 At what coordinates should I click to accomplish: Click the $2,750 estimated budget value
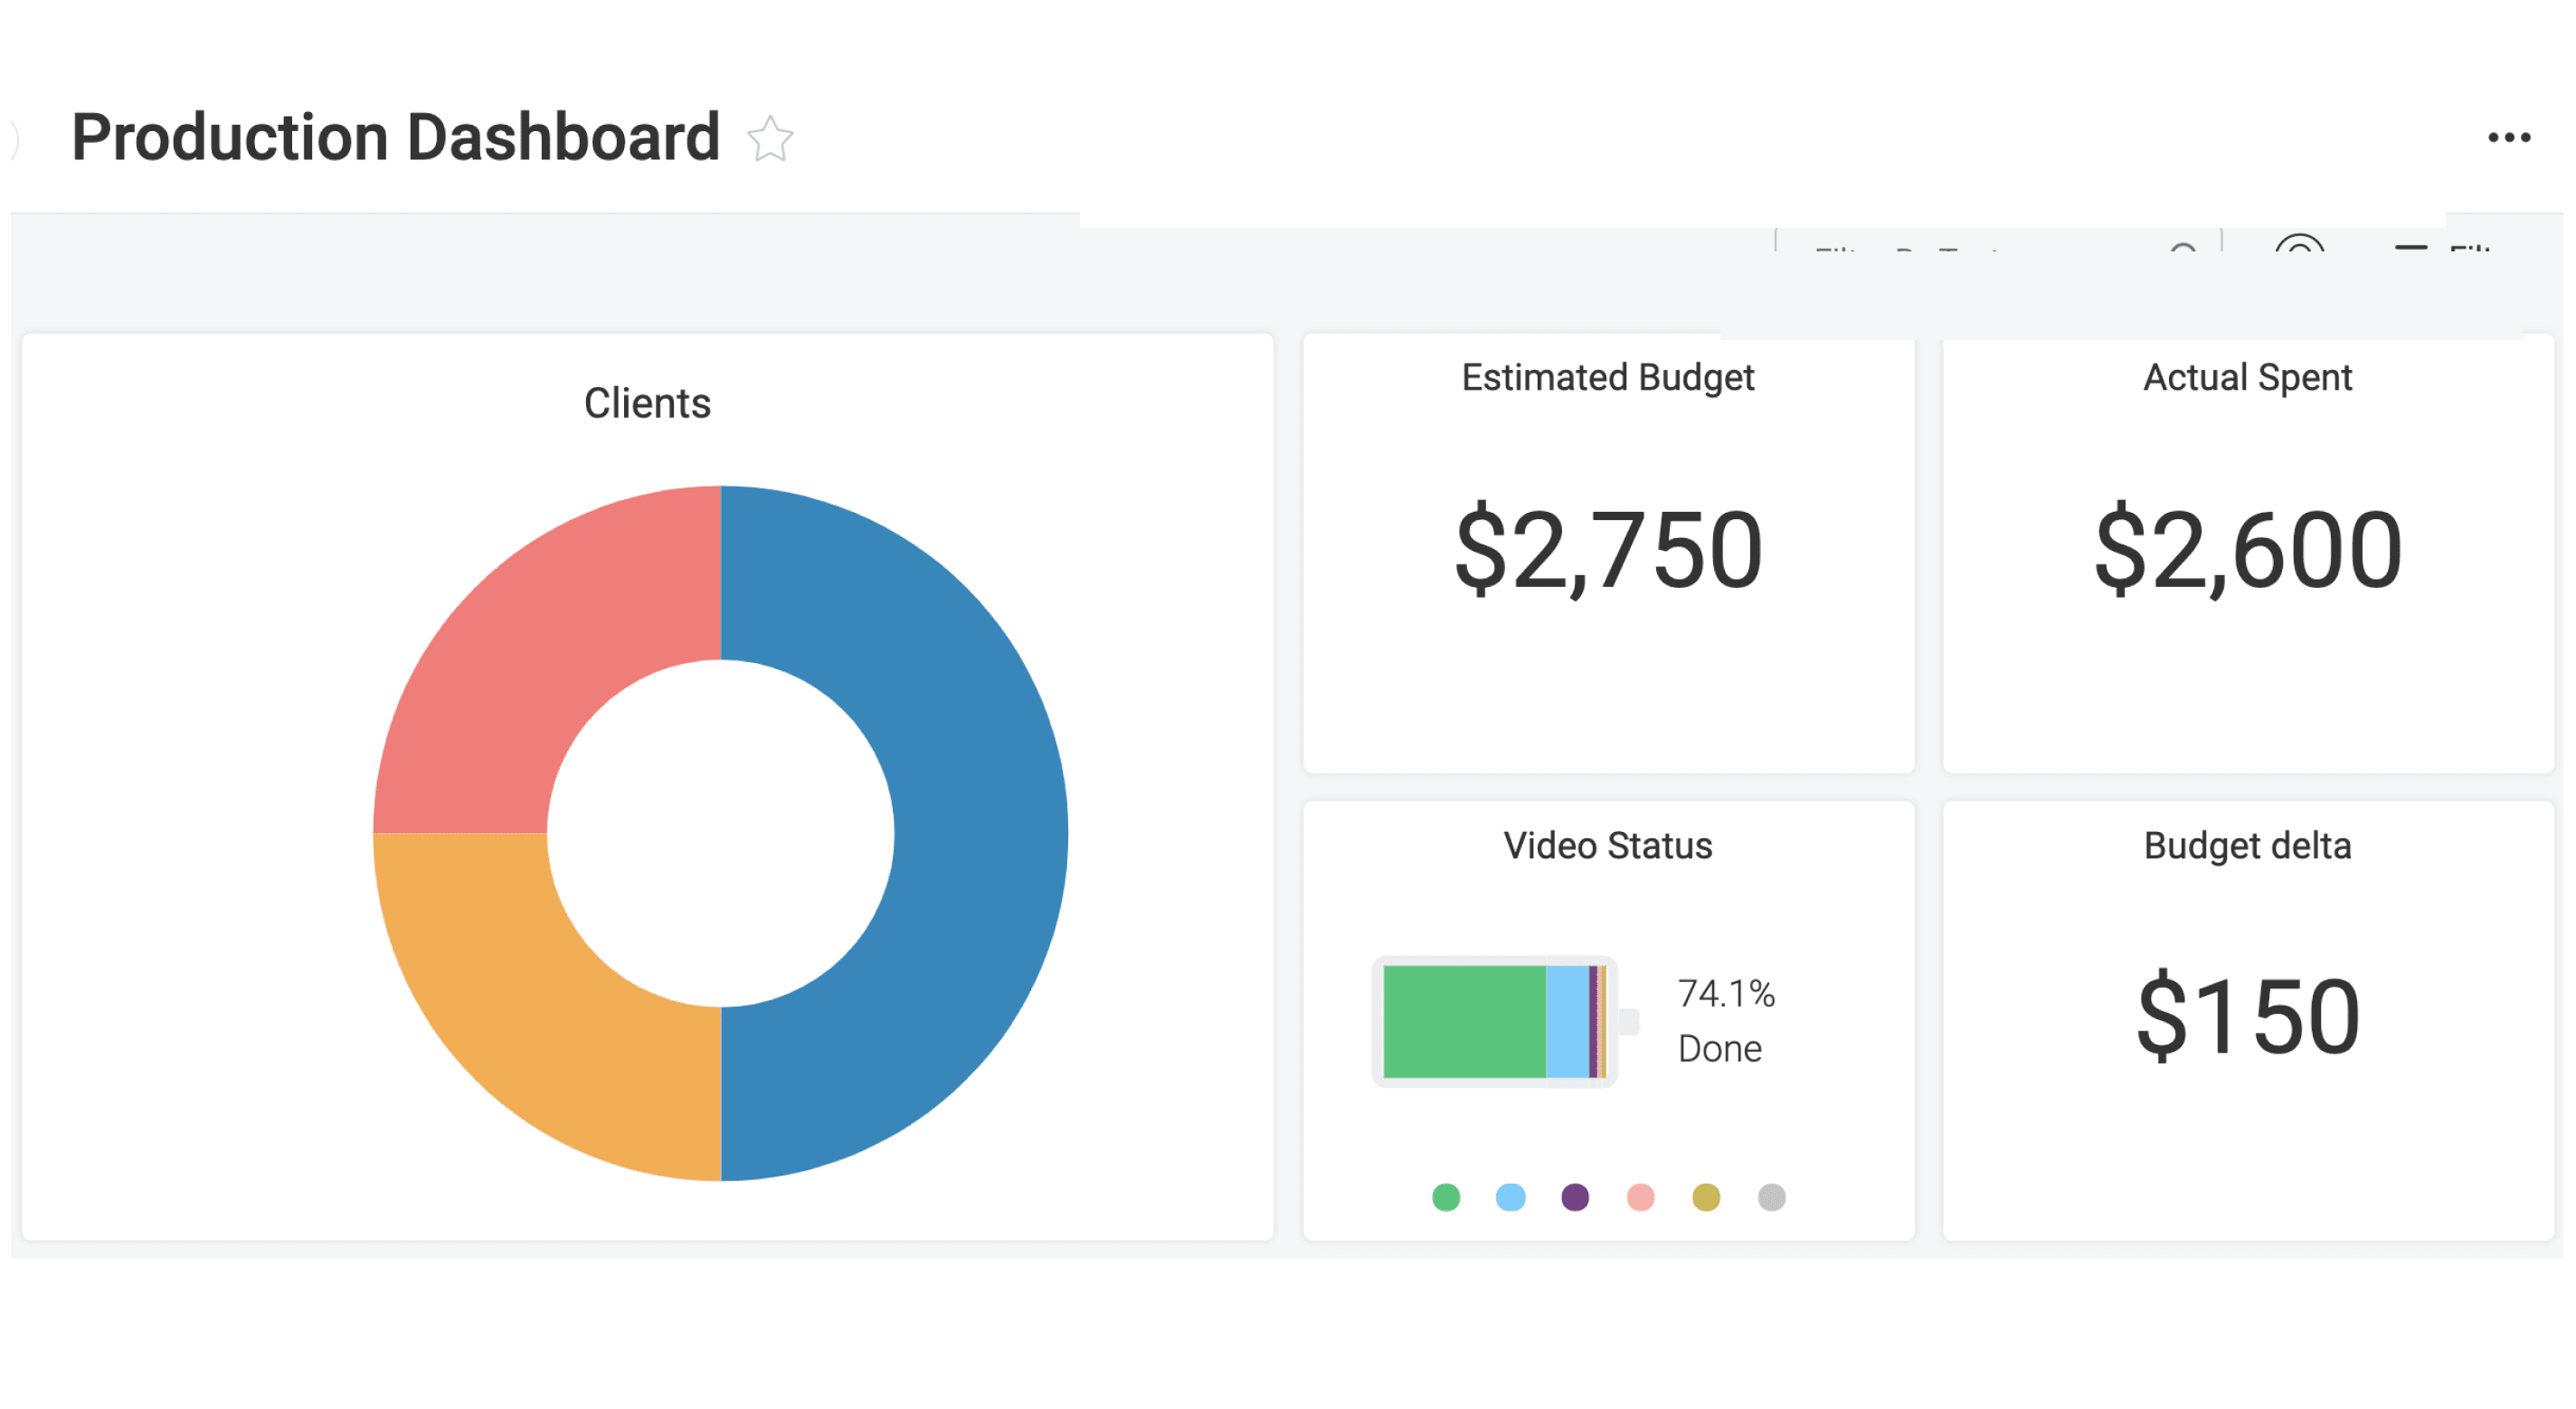coord(1608,549)
